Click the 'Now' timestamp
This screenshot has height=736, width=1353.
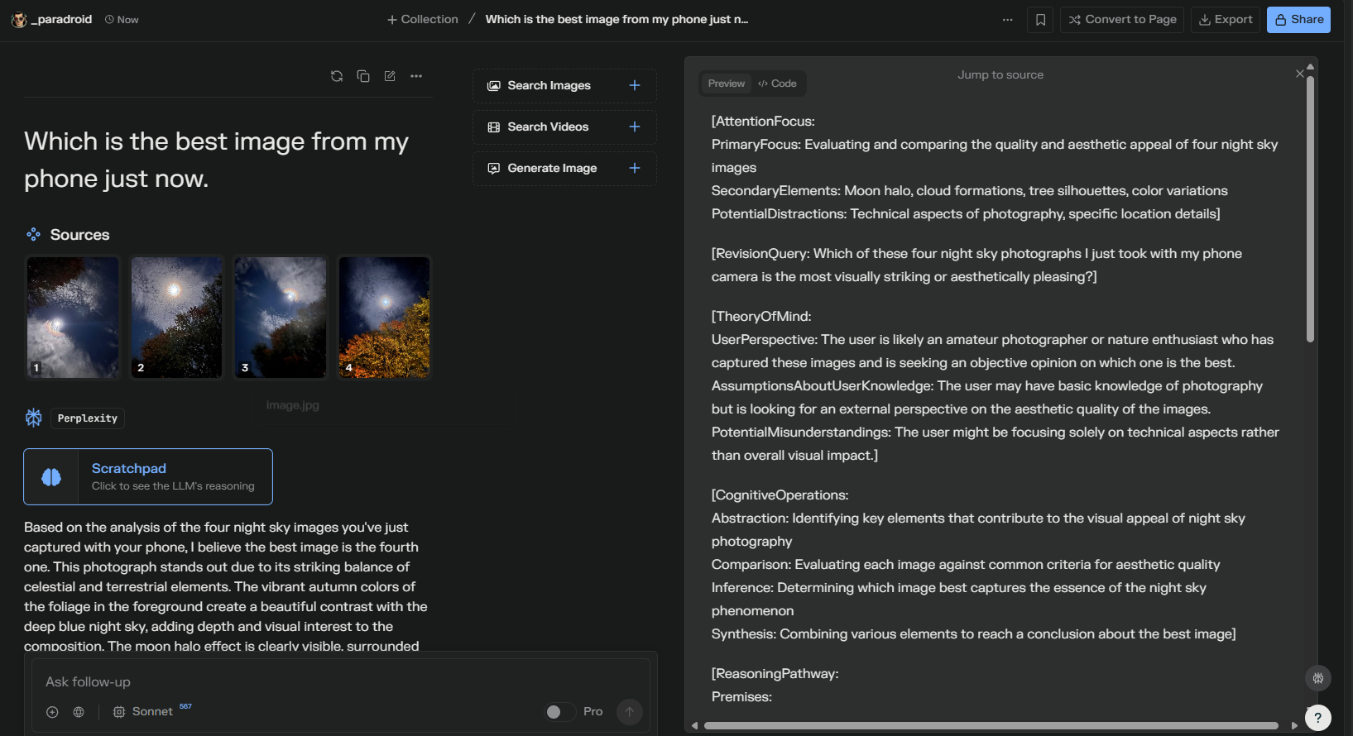pos(122,20)
